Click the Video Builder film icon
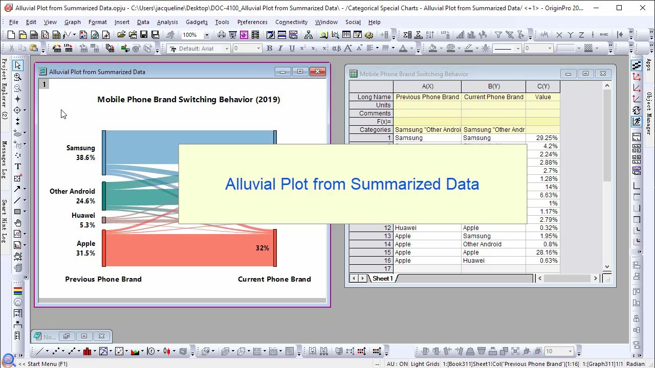Viewport: 655px width, 368px height. pyautogui.click(x=255, y=35)
